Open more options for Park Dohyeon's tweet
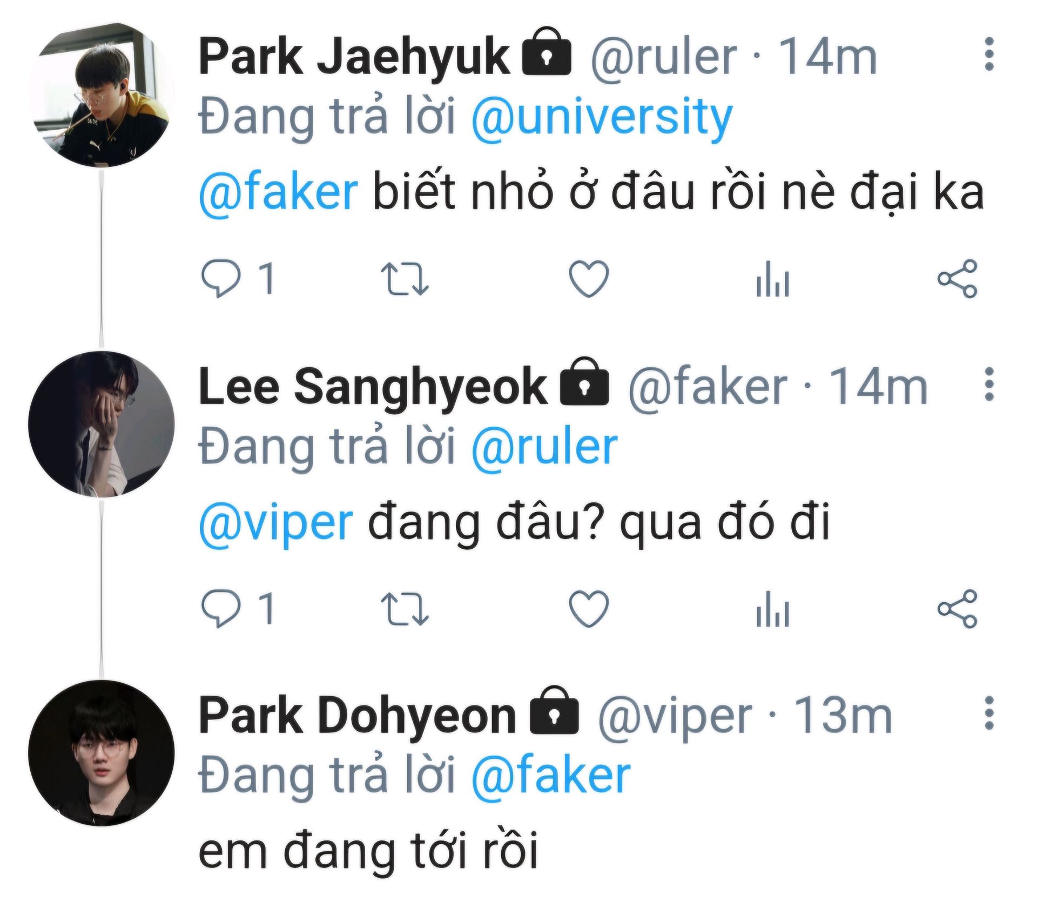 (x=989, y=713)
